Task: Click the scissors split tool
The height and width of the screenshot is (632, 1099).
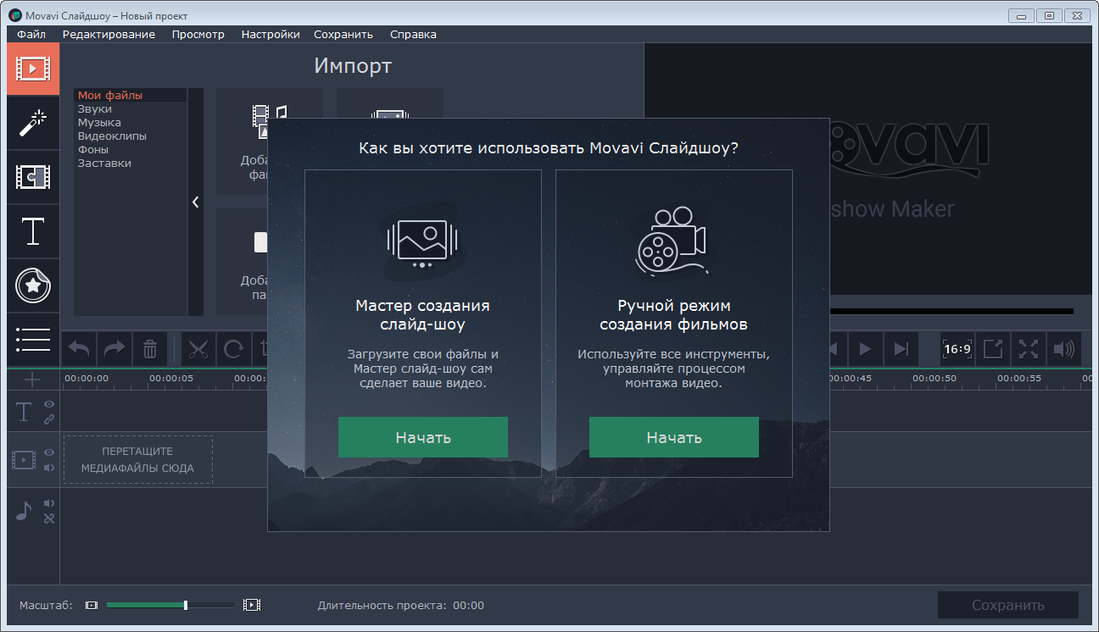Action: [198, 348]
